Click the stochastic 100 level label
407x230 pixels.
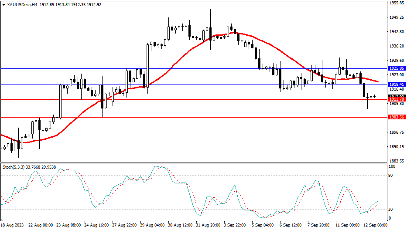tap(392, 167)
